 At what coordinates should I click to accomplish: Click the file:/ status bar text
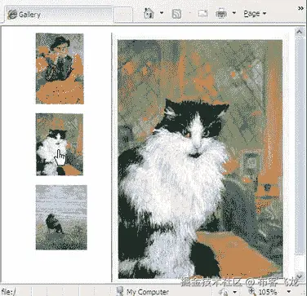(x=8, y=292)
